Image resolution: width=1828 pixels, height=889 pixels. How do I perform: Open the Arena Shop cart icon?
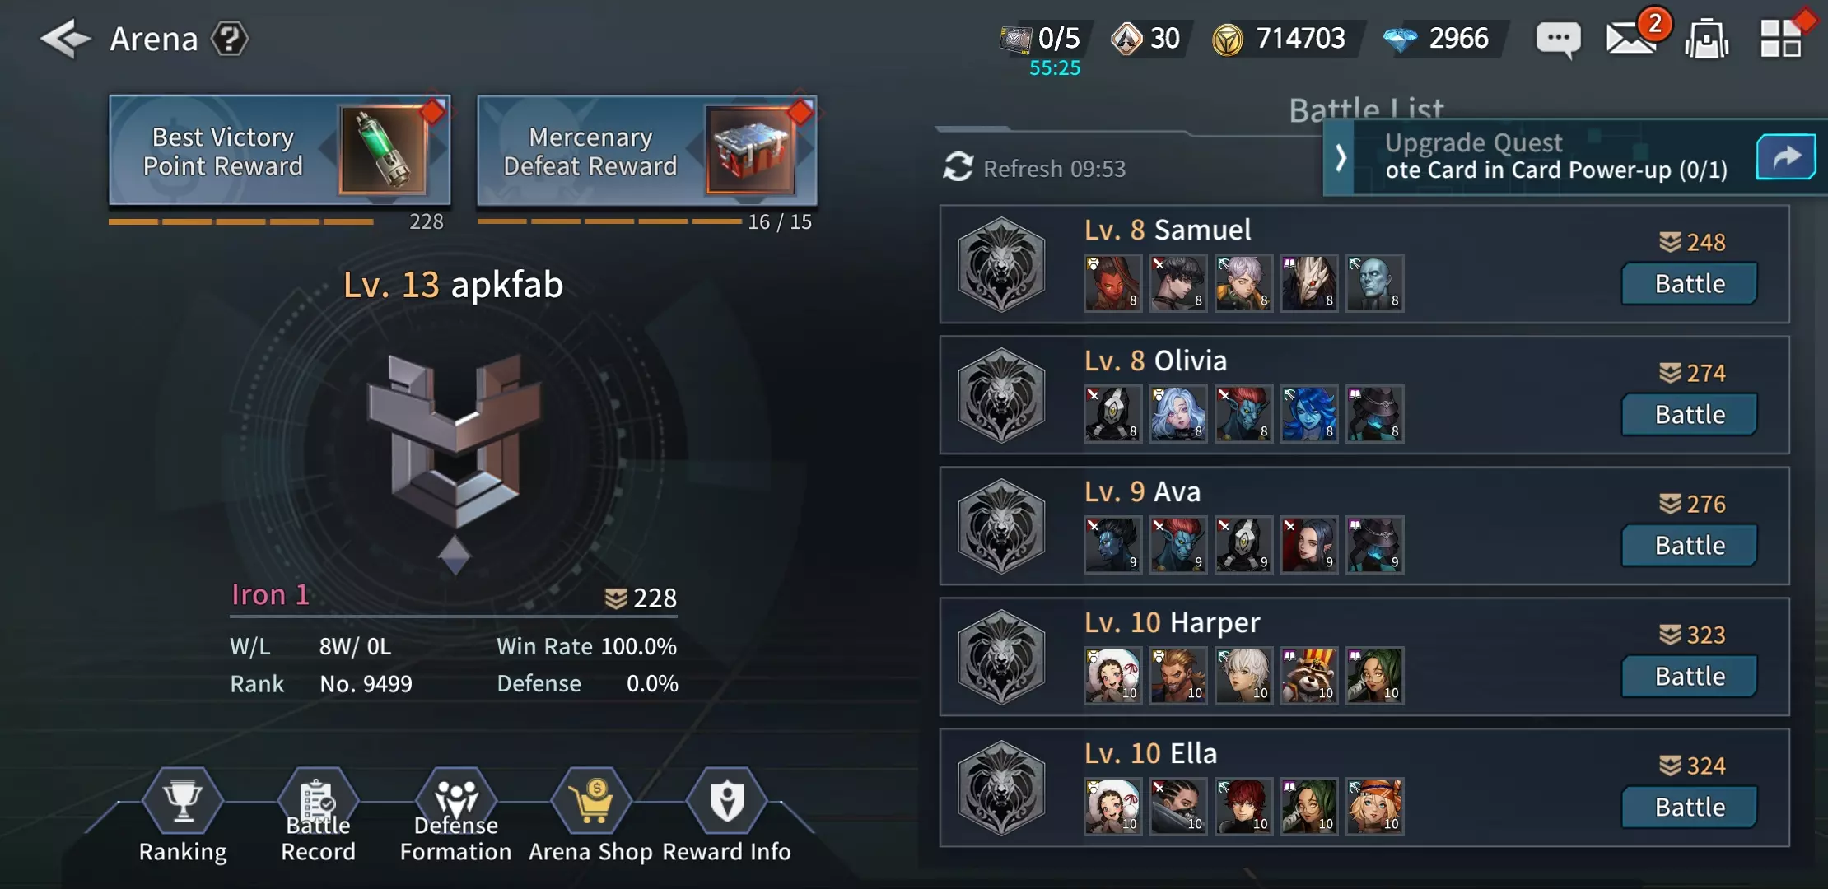(591, 800)
